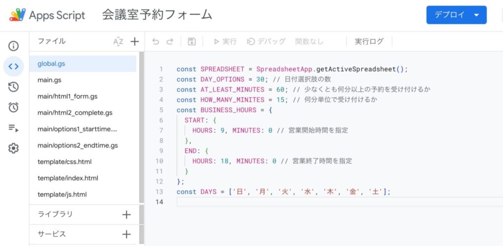Click DAY_OPTIONS on line 2

click(x=223, y=79)
